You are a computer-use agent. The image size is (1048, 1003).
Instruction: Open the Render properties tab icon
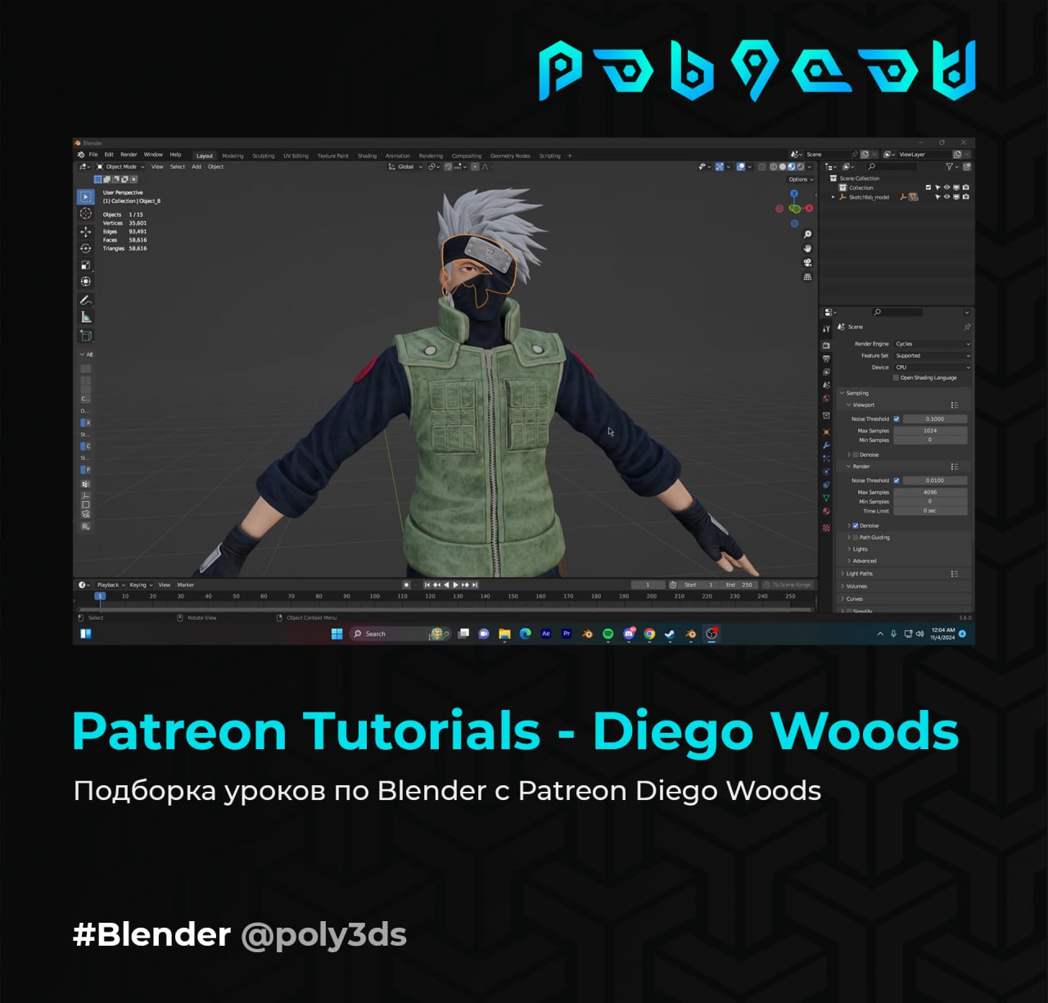tap(826, 346)
